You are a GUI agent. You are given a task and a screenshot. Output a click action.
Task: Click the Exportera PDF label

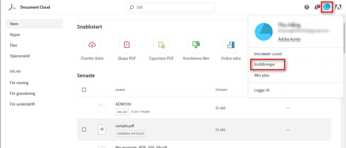161,59
